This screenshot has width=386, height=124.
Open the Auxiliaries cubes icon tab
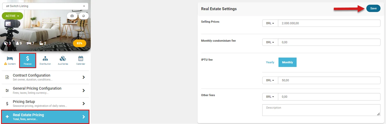63,60
